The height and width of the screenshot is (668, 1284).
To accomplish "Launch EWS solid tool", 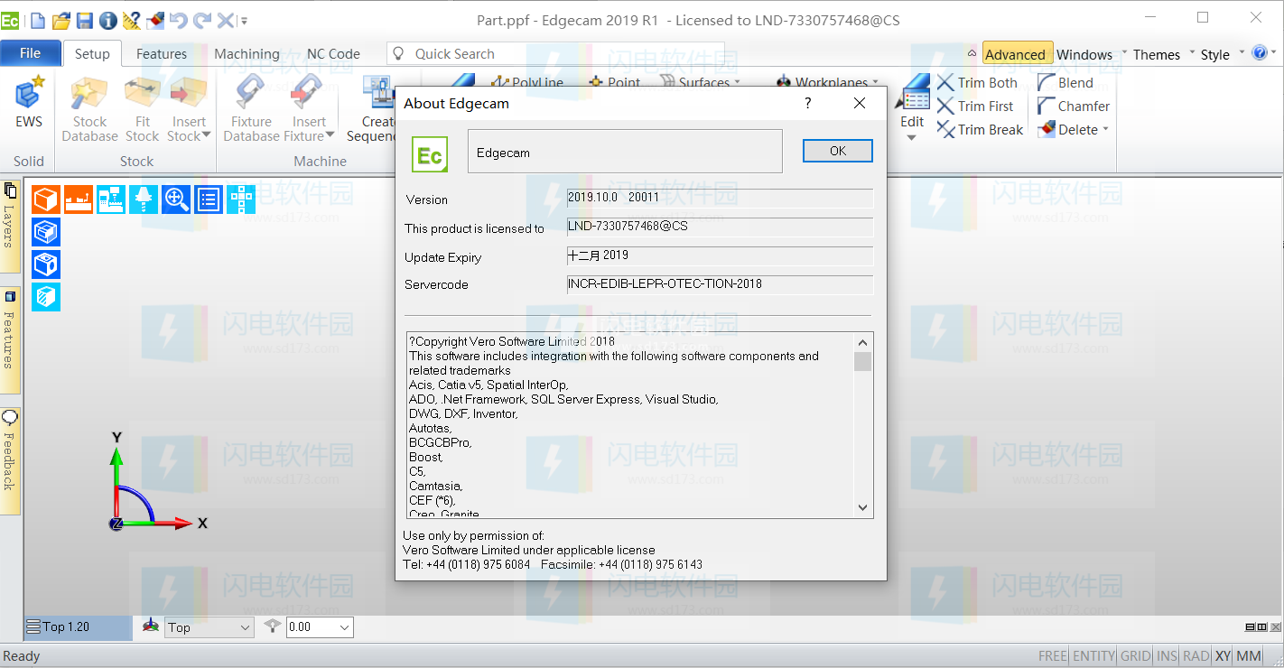I will pos(29,103).
